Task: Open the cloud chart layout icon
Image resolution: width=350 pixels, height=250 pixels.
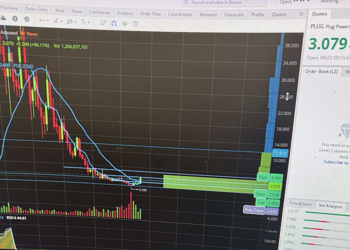Action: coord(3,18)
